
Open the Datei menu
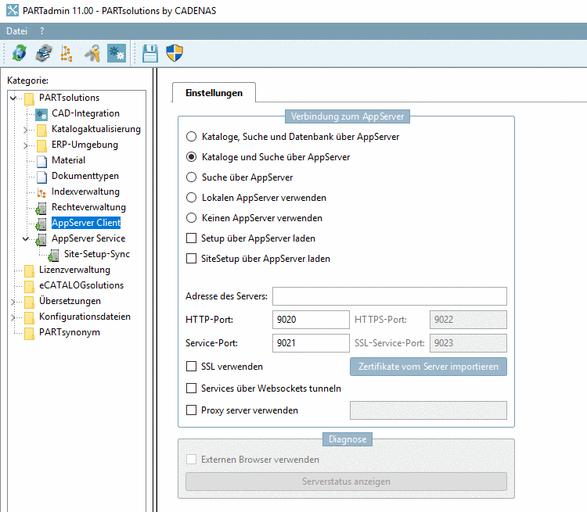[17, 31]
